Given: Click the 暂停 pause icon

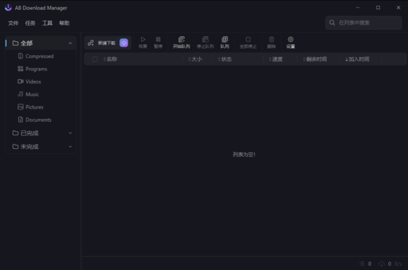Looking at the screenshot, I should (158, 40).
